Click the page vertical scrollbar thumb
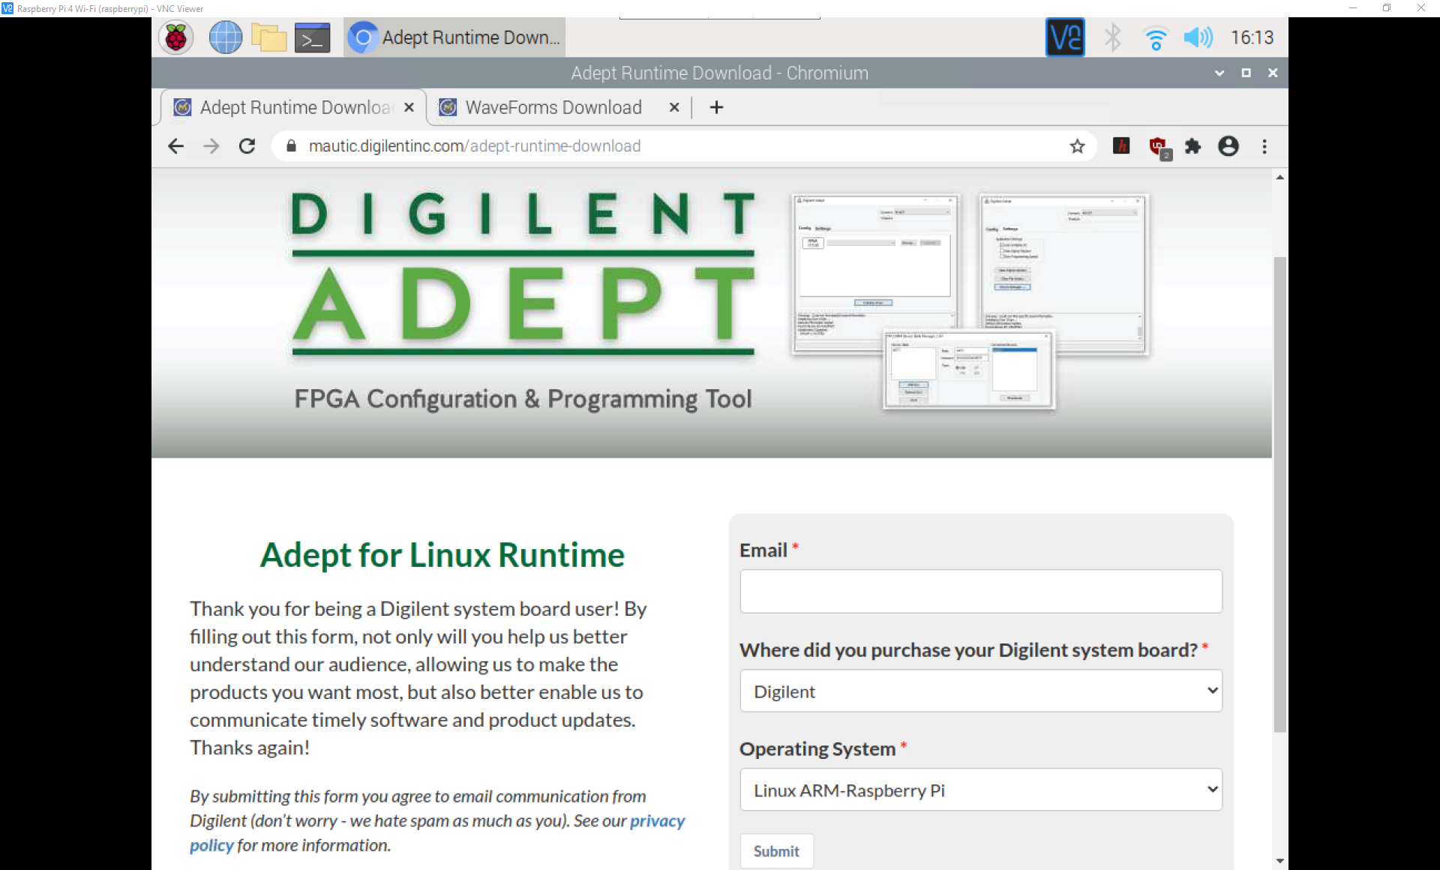The height and width of the screenshot is (870, 1440). [1279, 495]
